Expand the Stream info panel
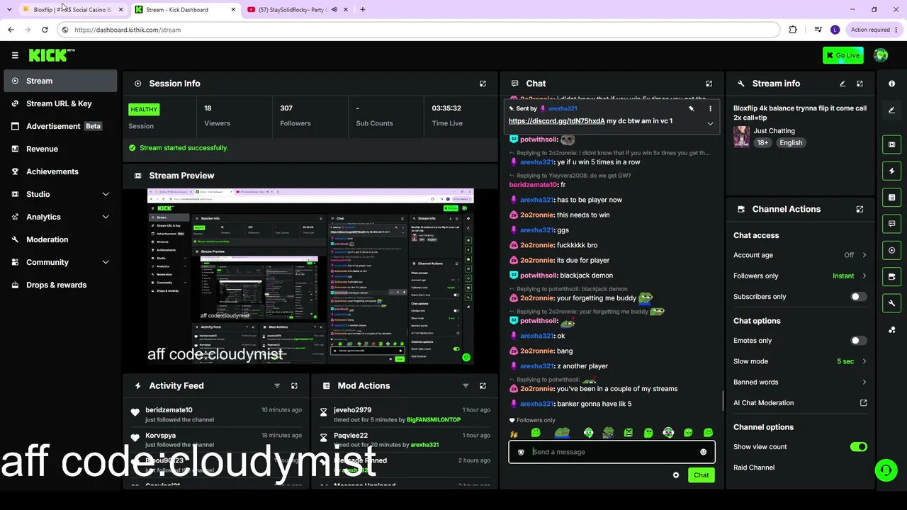 (x=860, y=84)
